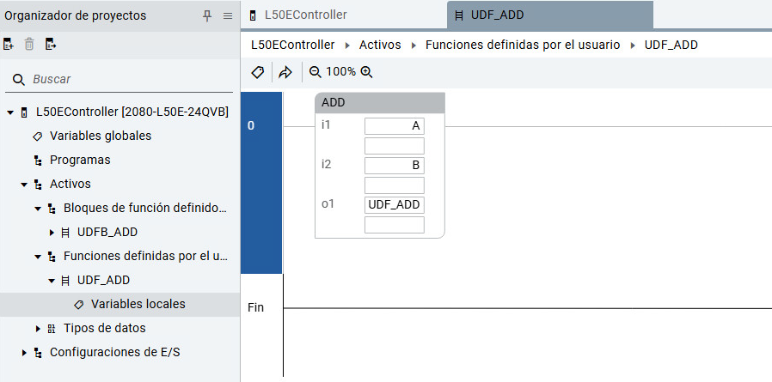
Task: Select the UDF_ADD editor tab
Action: pyautogui.click(x=497, y=15)
